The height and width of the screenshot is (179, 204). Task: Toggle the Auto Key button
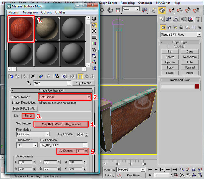tap(109, 170)
